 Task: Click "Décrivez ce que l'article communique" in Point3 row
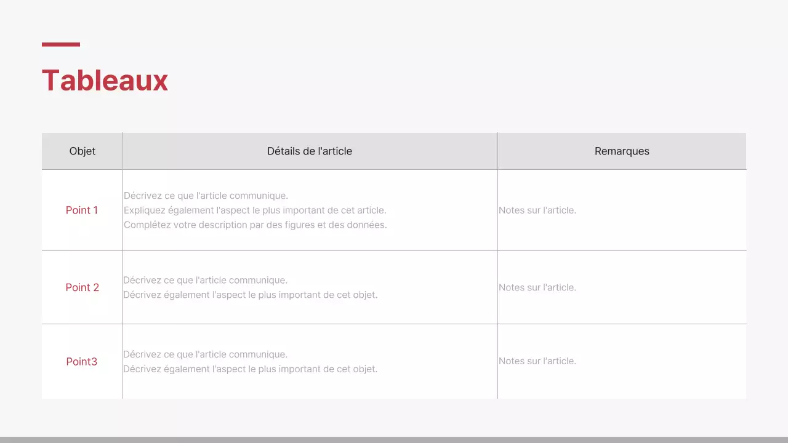click(x=205, y=354)
